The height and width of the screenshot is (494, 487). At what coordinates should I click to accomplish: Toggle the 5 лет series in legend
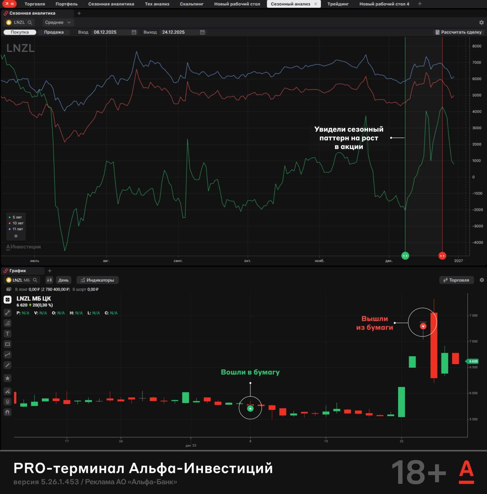pyautogui.click(x=17, y=217)
